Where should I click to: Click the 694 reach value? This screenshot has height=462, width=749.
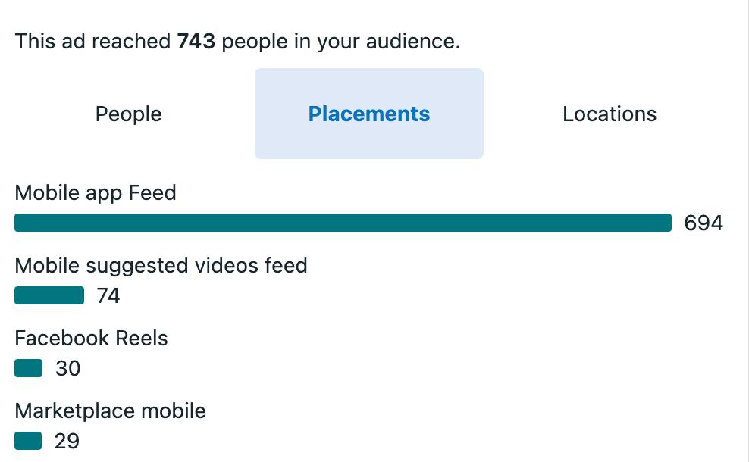point(704,223)
